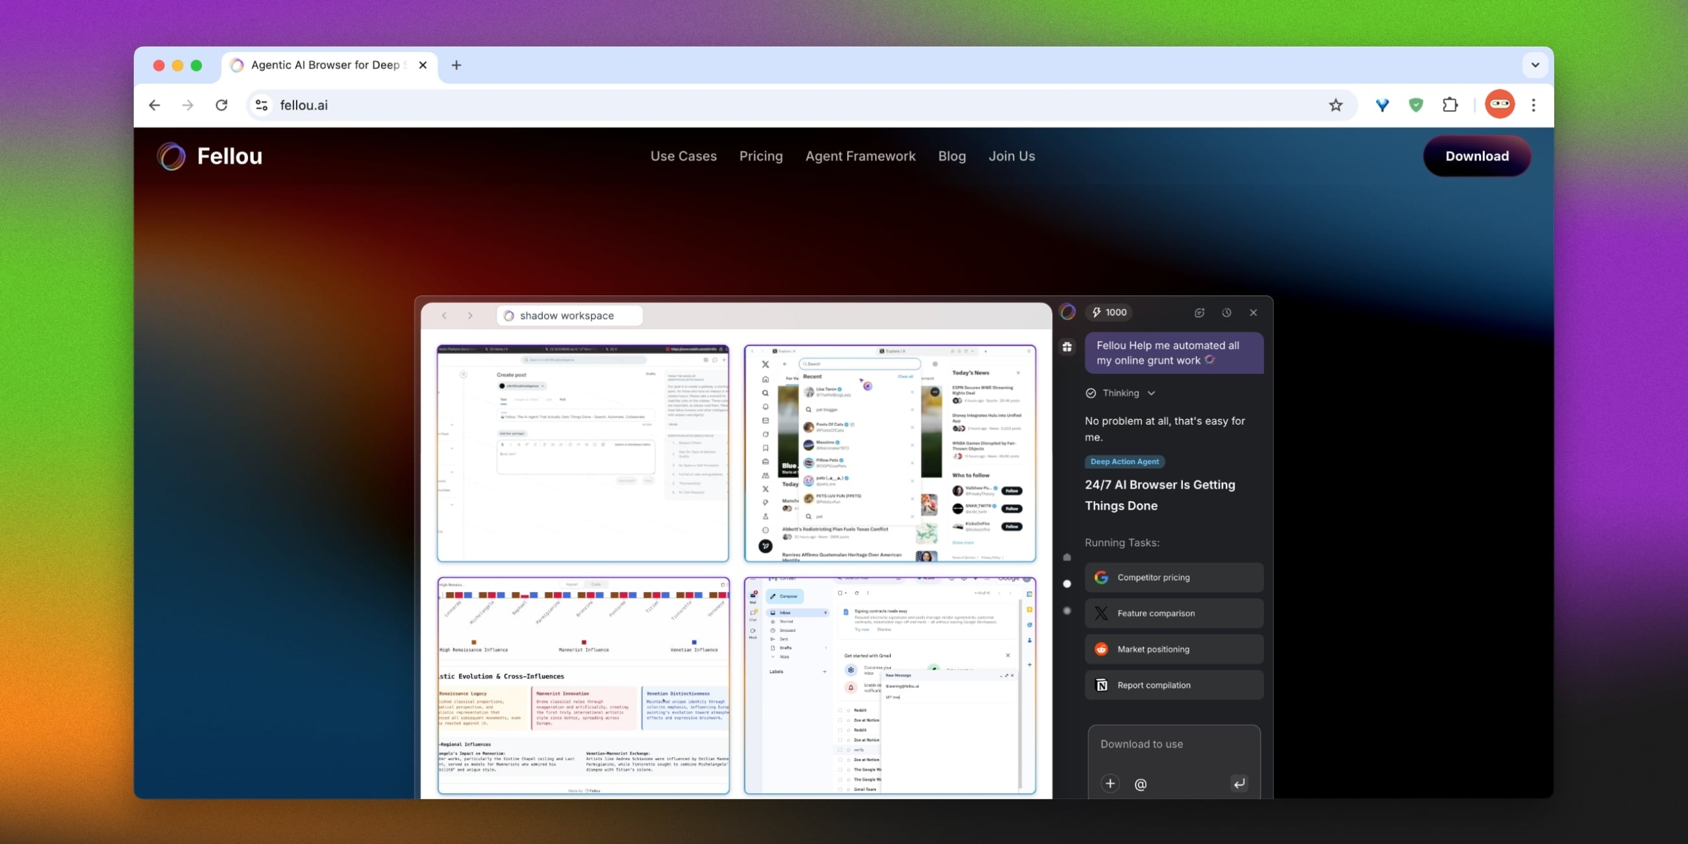Reload the fellou.ai page

coord(222,105)
